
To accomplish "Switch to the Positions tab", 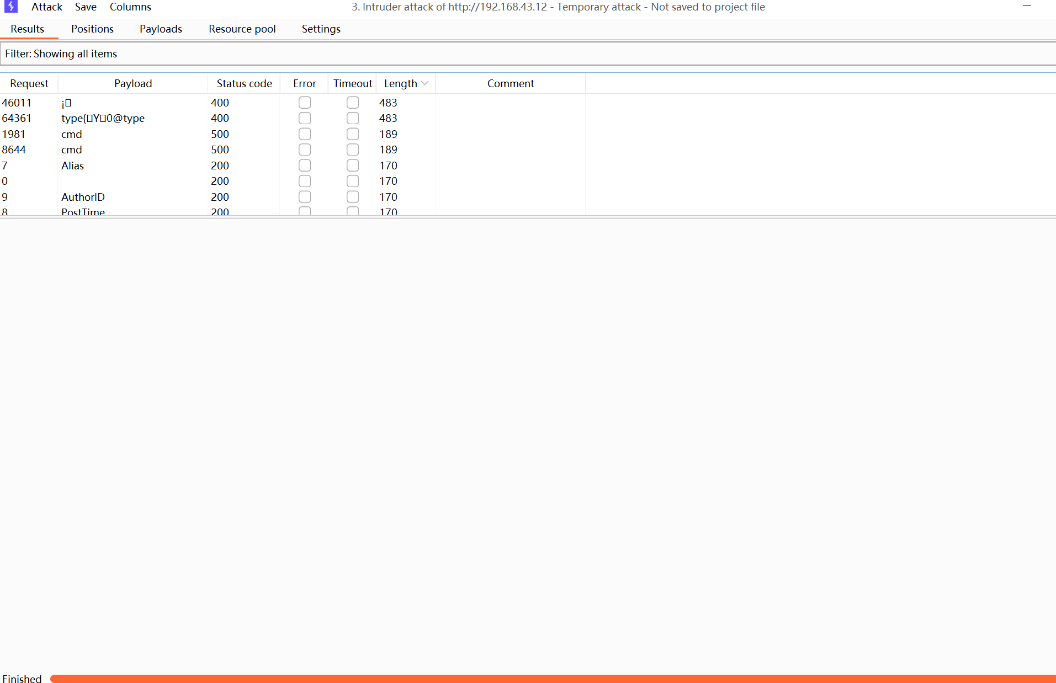I will tap(92, 29).
